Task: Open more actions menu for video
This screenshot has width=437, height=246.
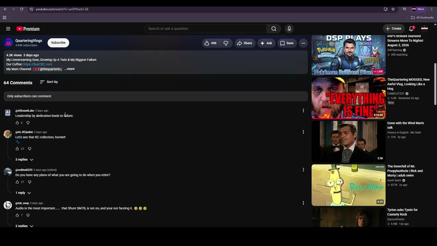Action: click(x=303, y=43)
